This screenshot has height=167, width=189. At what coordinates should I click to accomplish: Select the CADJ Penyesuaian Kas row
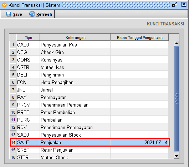coord(89,45)
